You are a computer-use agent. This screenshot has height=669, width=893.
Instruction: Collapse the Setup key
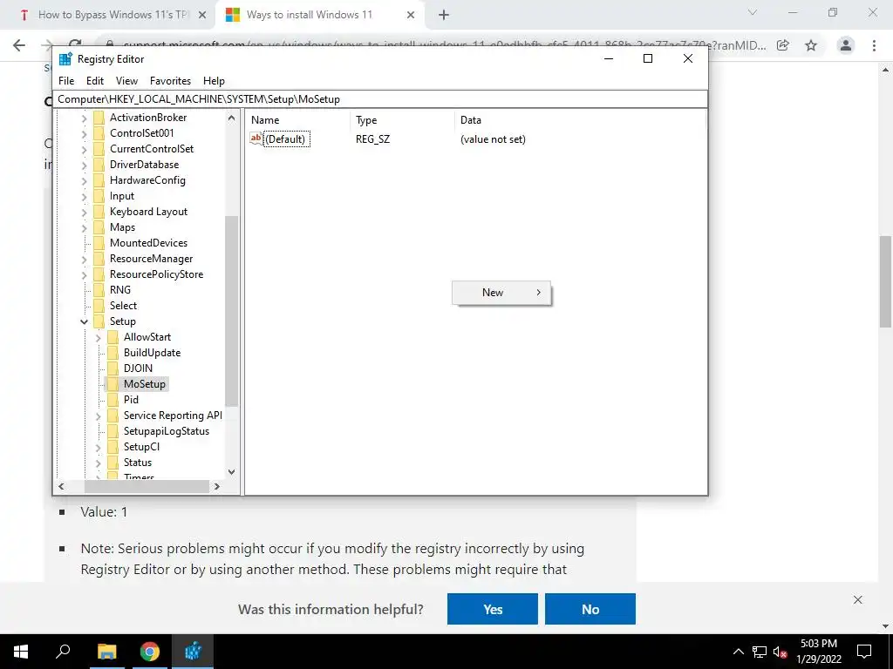coord(85,321)
